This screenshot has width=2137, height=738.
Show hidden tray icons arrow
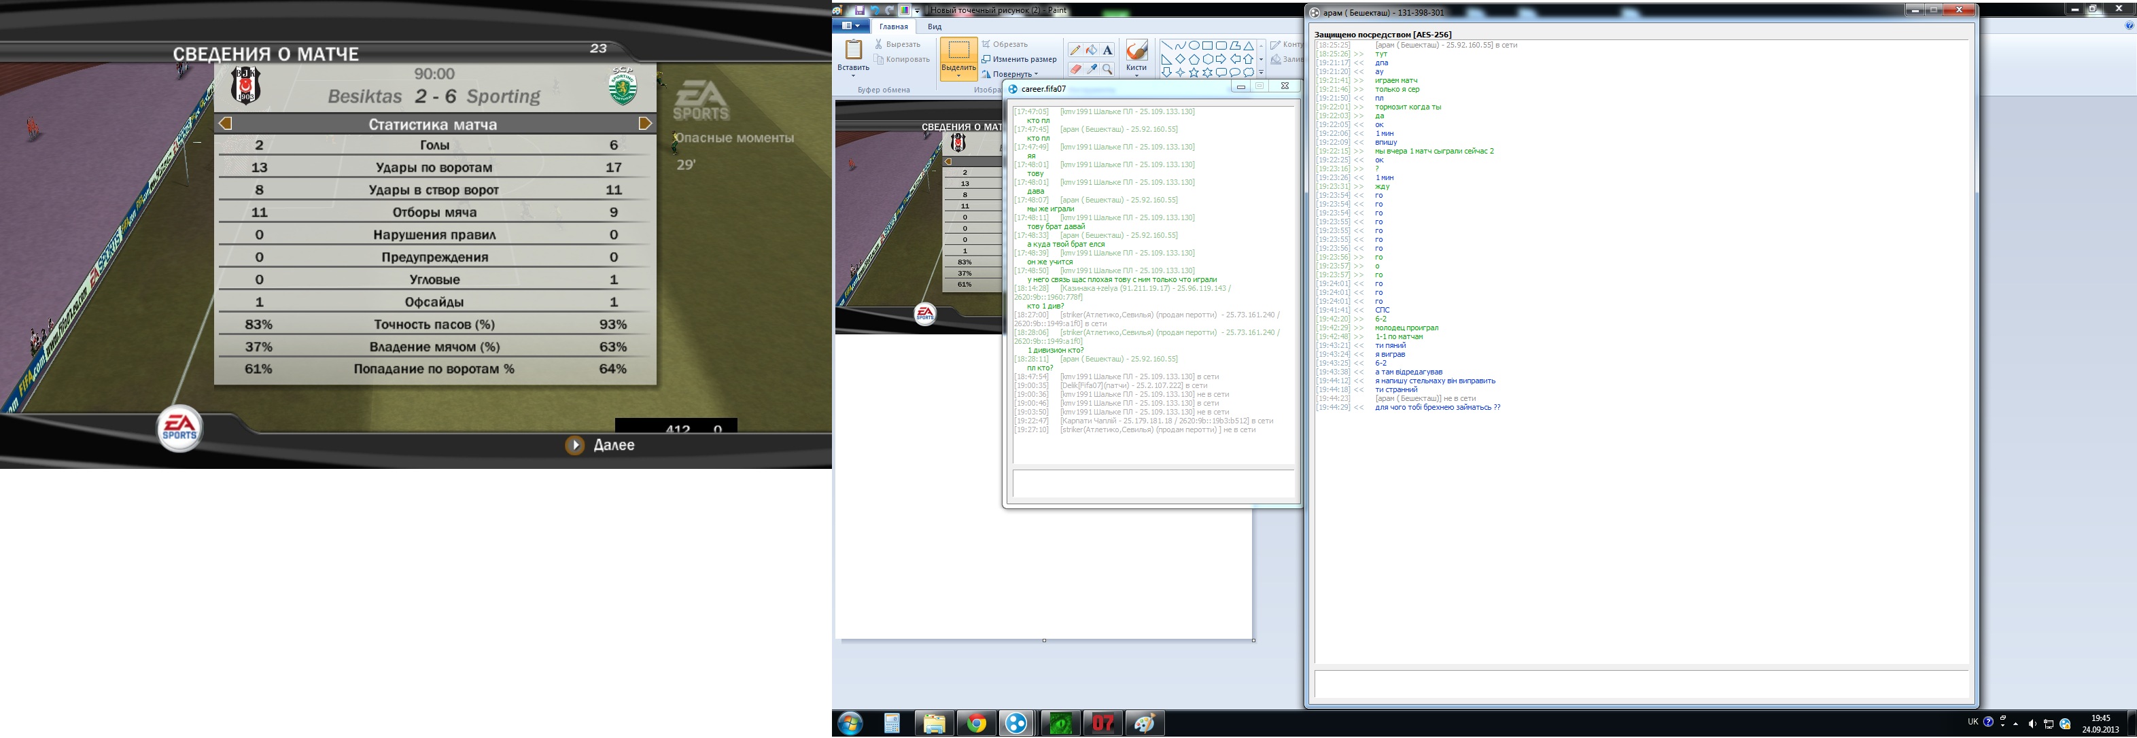tap(2016, 724)
